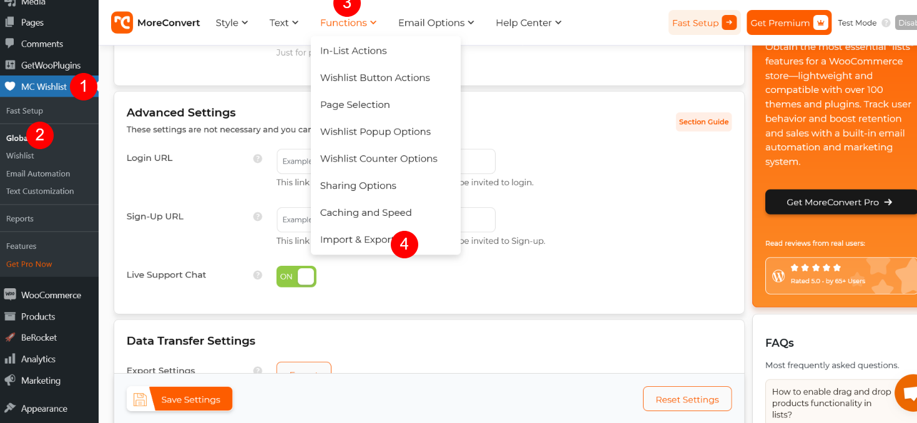Expand the Help Center dropdown

[x=529, y=23]
